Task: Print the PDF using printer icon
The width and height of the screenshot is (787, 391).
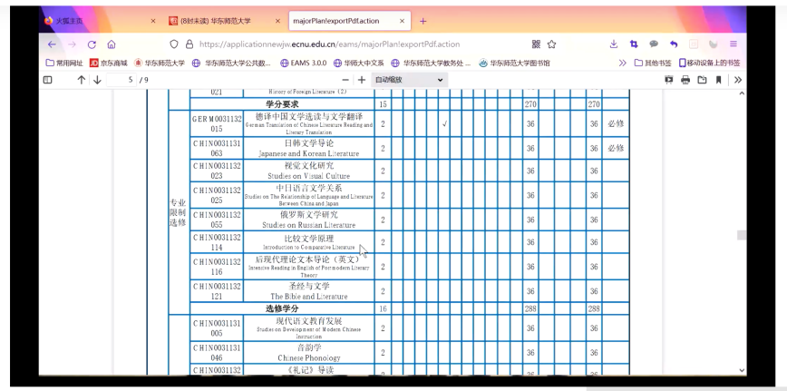Action: 685,80
